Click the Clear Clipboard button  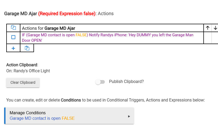(x=23, y=82)
